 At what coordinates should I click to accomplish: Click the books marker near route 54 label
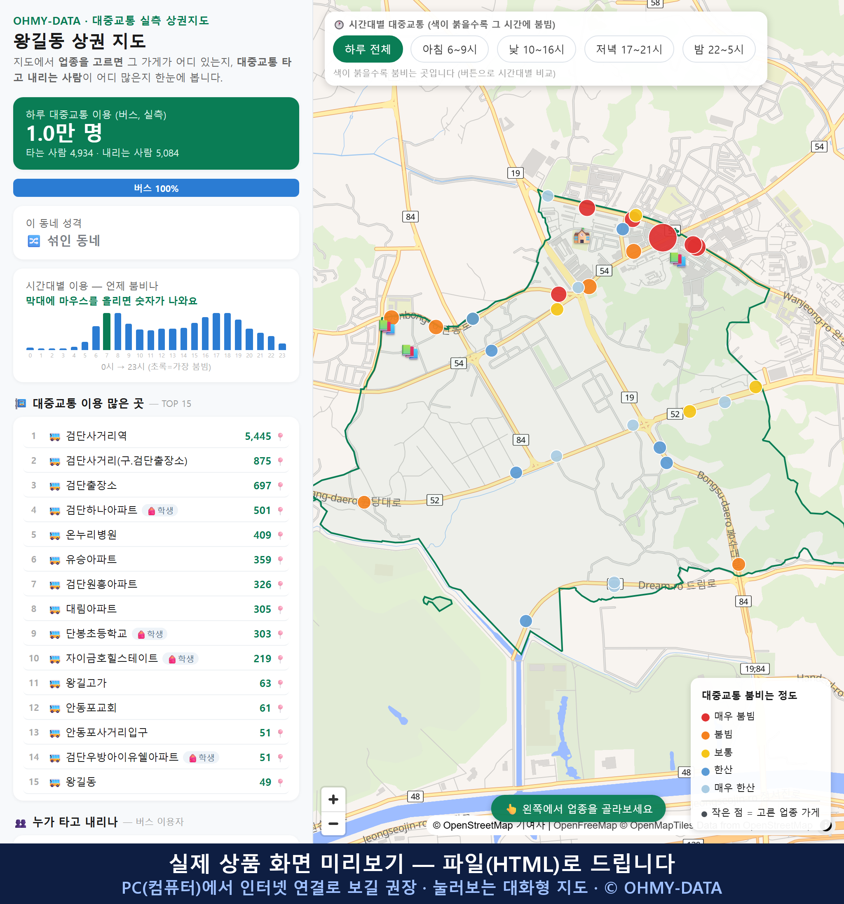[410, 351]
